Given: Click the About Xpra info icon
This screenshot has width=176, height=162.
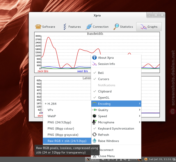Looking at the screenshot, I should click(94, 58).
